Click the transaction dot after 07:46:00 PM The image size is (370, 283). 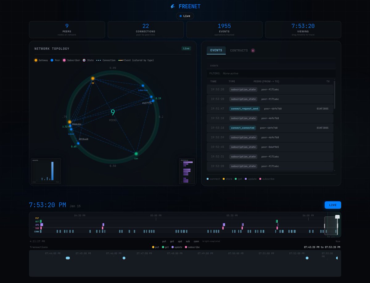point(124,258)
